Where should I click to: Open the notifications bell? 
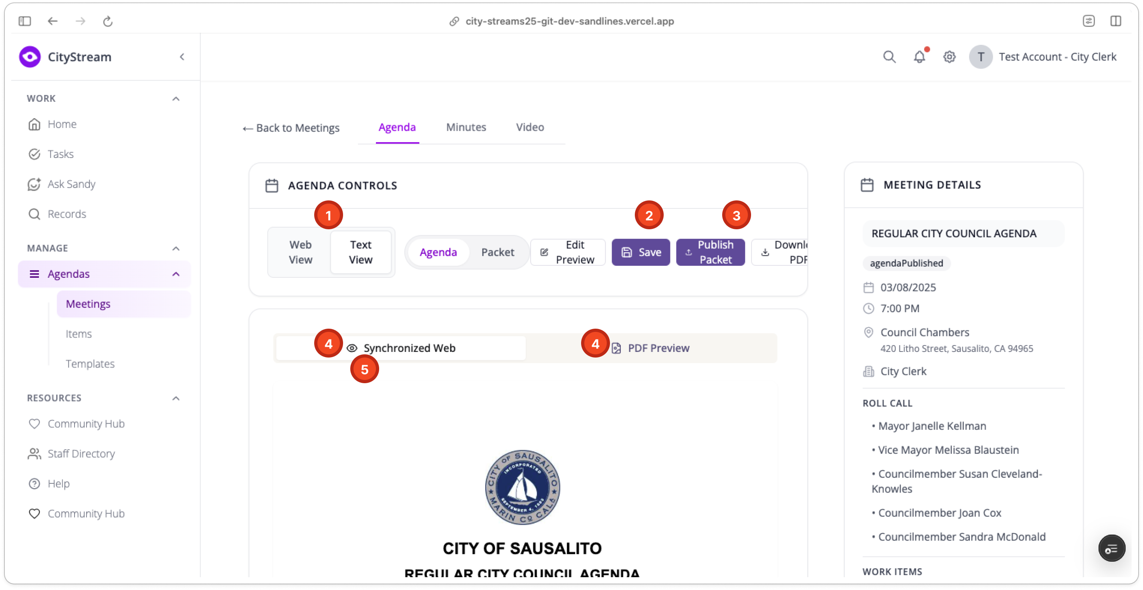[x=919, y=57]
